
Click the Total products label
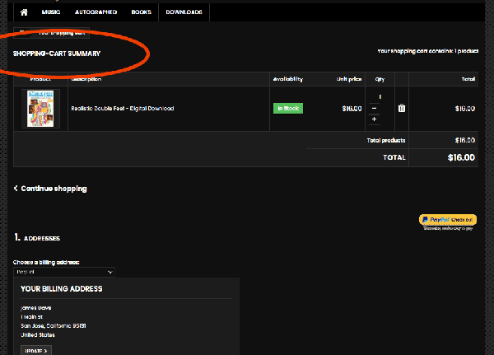pos(386,140)
